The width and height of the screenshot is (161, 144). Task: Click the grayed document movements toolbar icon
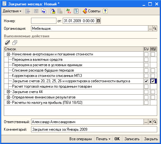[36, 11]
